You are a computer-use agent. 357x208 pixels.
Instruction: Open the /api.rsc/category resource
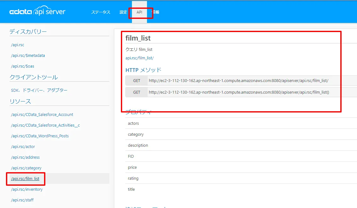[26, 168]
